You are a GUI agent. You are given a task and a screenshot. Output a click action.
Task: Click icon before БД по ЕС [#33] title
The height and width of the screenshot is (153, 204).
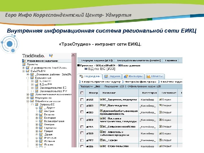(x=86, y=69)
